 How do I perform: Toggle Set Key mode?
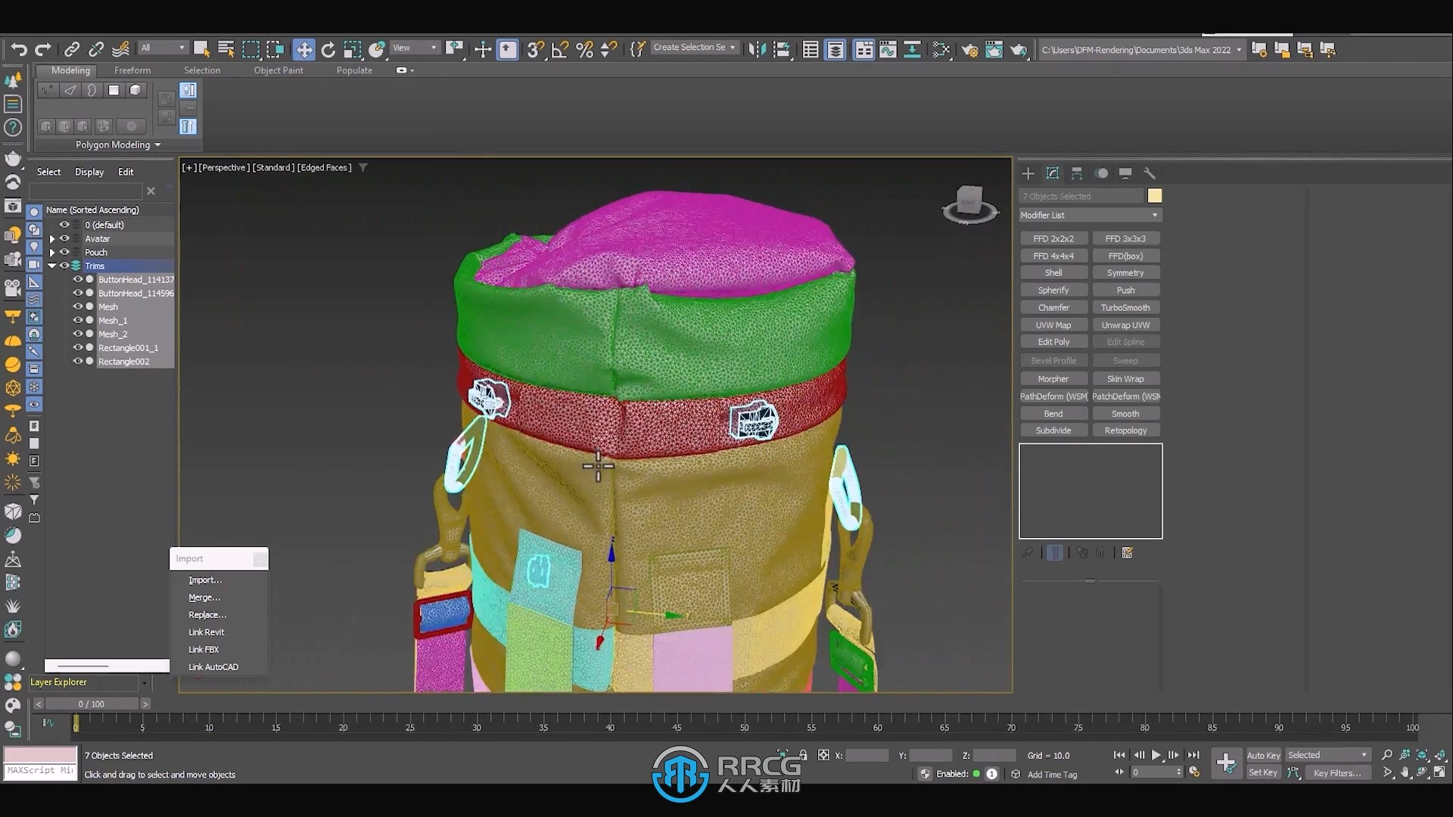1262,772
